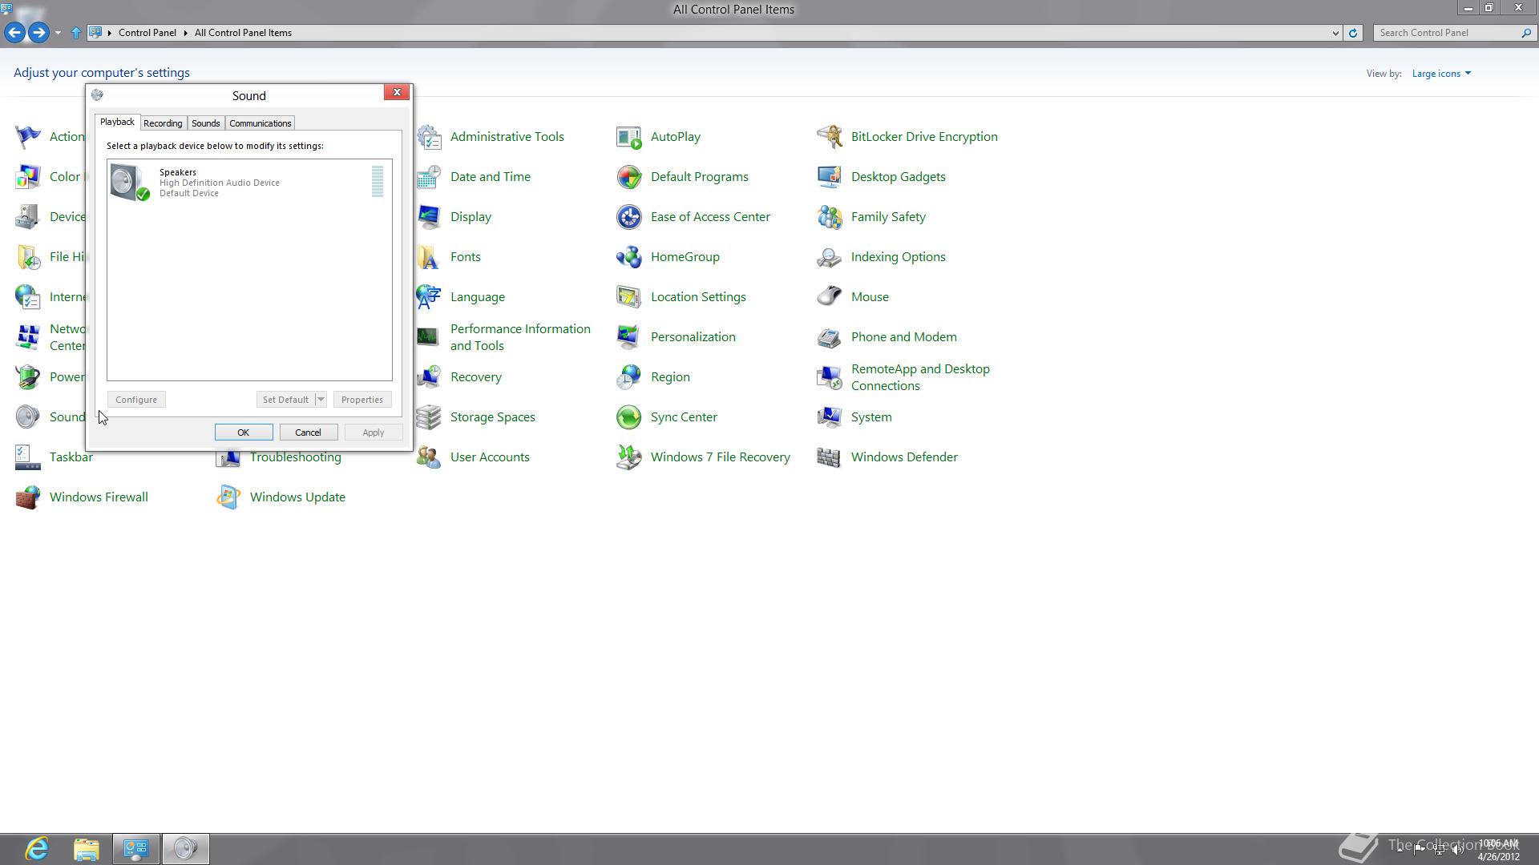Click the Display icon

click(429, 217)
